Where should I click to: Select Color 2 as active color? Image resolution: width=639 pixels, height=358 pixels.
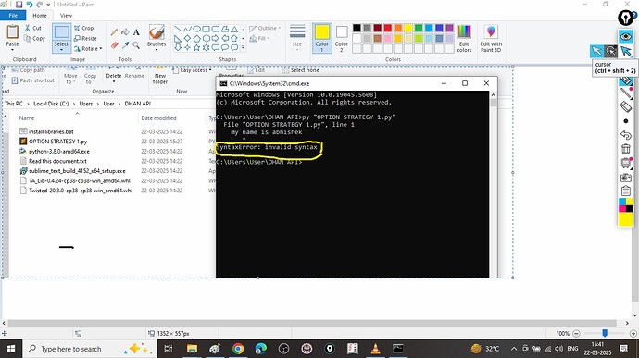click(342, 38)
